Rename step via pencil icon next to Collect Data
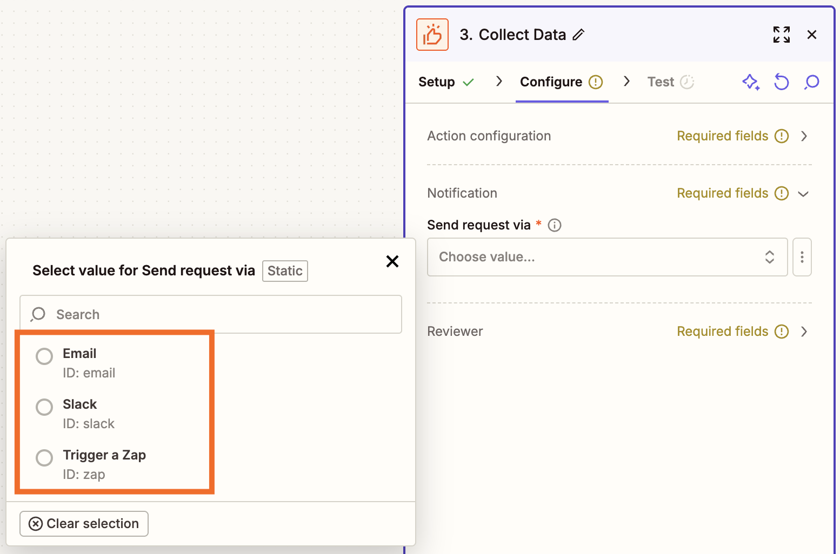This screenshot has width=840, height=554. 578,35
